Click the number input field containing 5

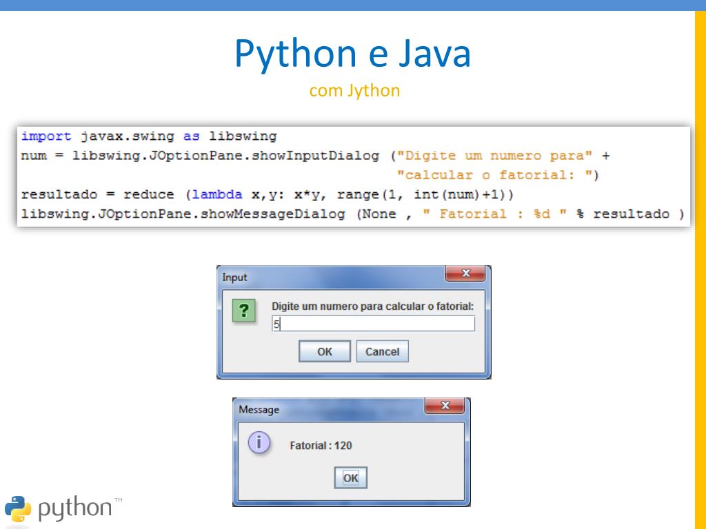(373, 324)
